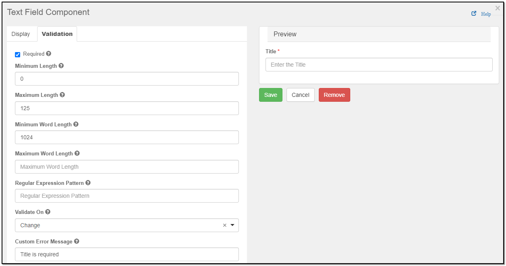Click Maximum Word Length help icon

coord(77,153)
